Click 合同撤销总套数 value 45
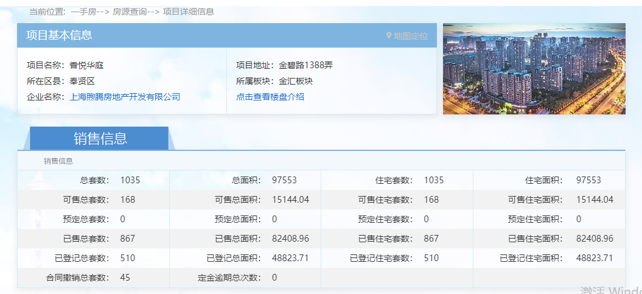This screenshot has width=642, height=294. click(125, 278)
